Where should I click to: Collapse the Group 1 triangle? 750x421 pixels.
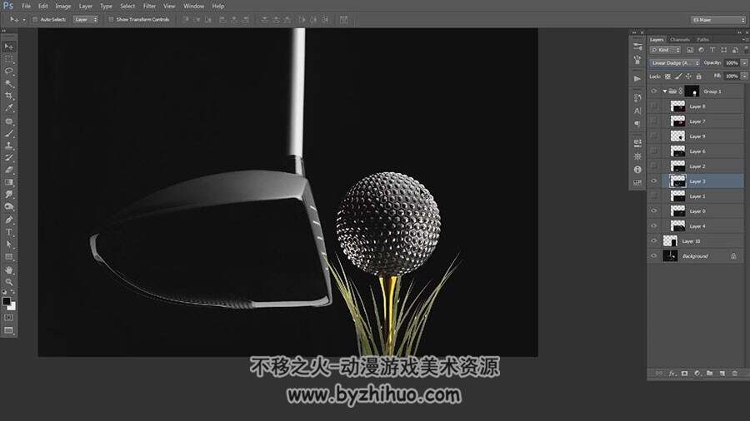tap(665, 92)
